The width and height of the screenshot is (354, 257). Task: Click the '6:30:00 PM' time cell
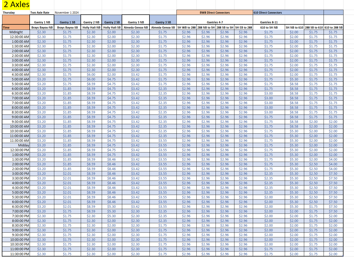[16, 206]
